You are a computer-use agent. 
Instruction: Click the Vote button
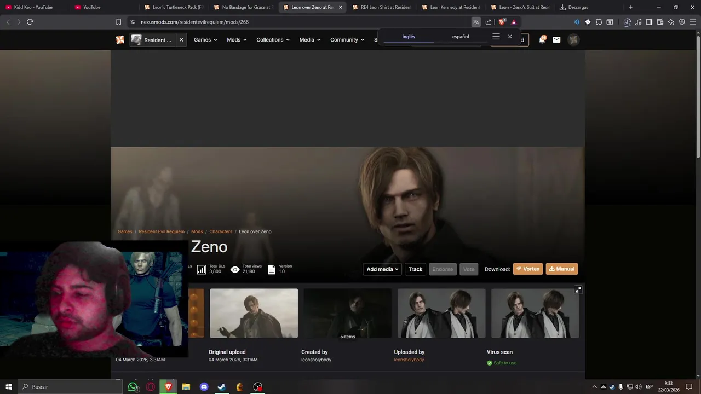point(469,269)
